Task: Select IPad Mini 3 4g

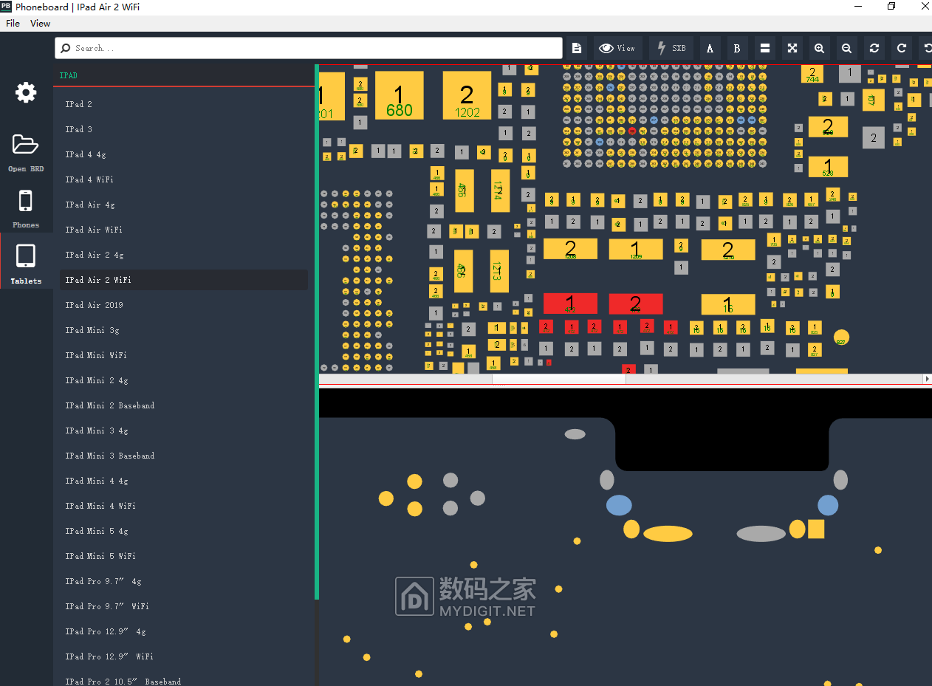Action: coord(184,431)
